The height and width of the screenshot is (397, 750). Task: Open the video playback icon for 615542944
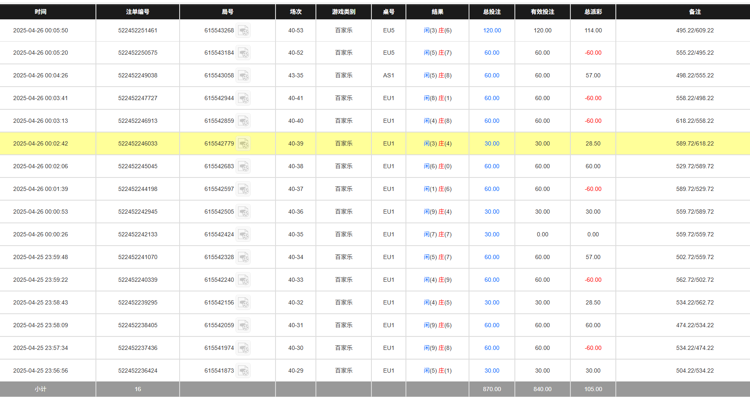tap(244, 98)
